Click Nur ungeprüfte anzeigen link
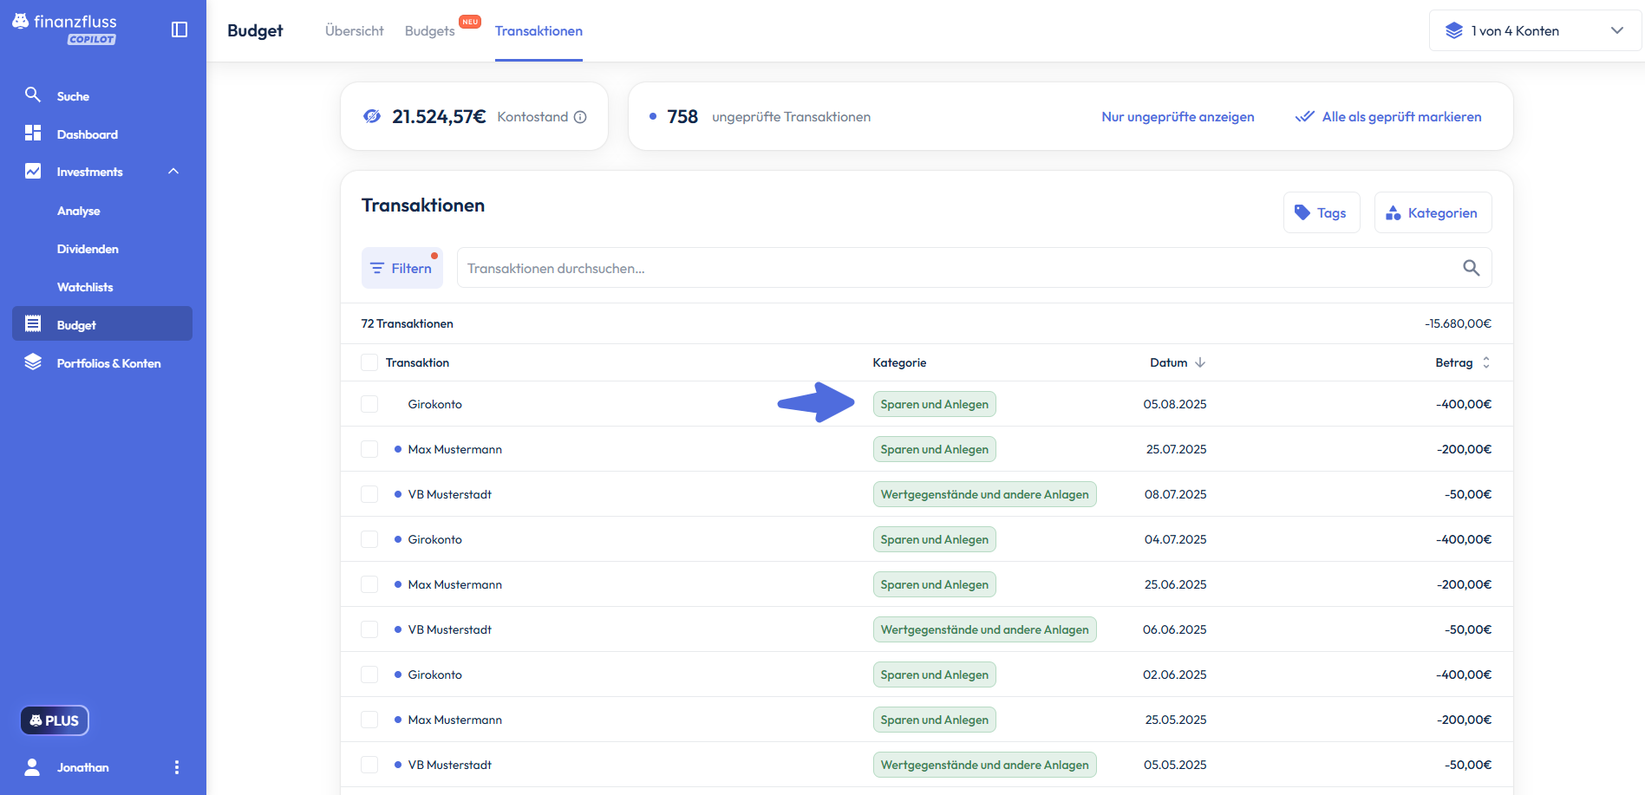This screenshot has width=1645, height=795. tap(1177, 117)
